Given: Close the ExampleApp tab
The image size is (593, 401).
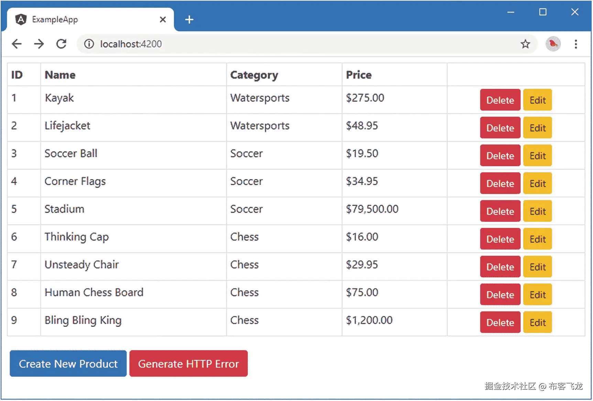Looking at the screenshot, I should [163, 20].
